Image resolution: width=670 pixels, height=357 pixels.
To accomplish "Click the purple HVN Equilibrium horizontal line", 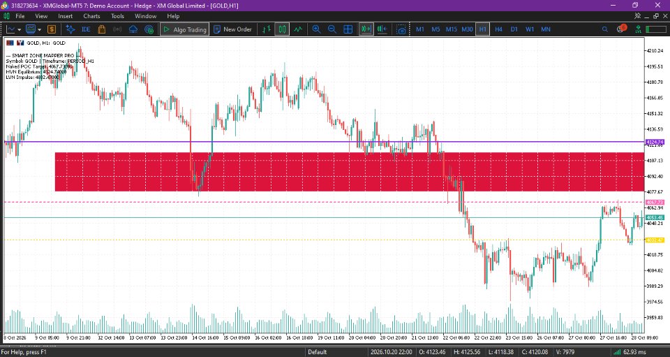I will (x=324, y=142).
